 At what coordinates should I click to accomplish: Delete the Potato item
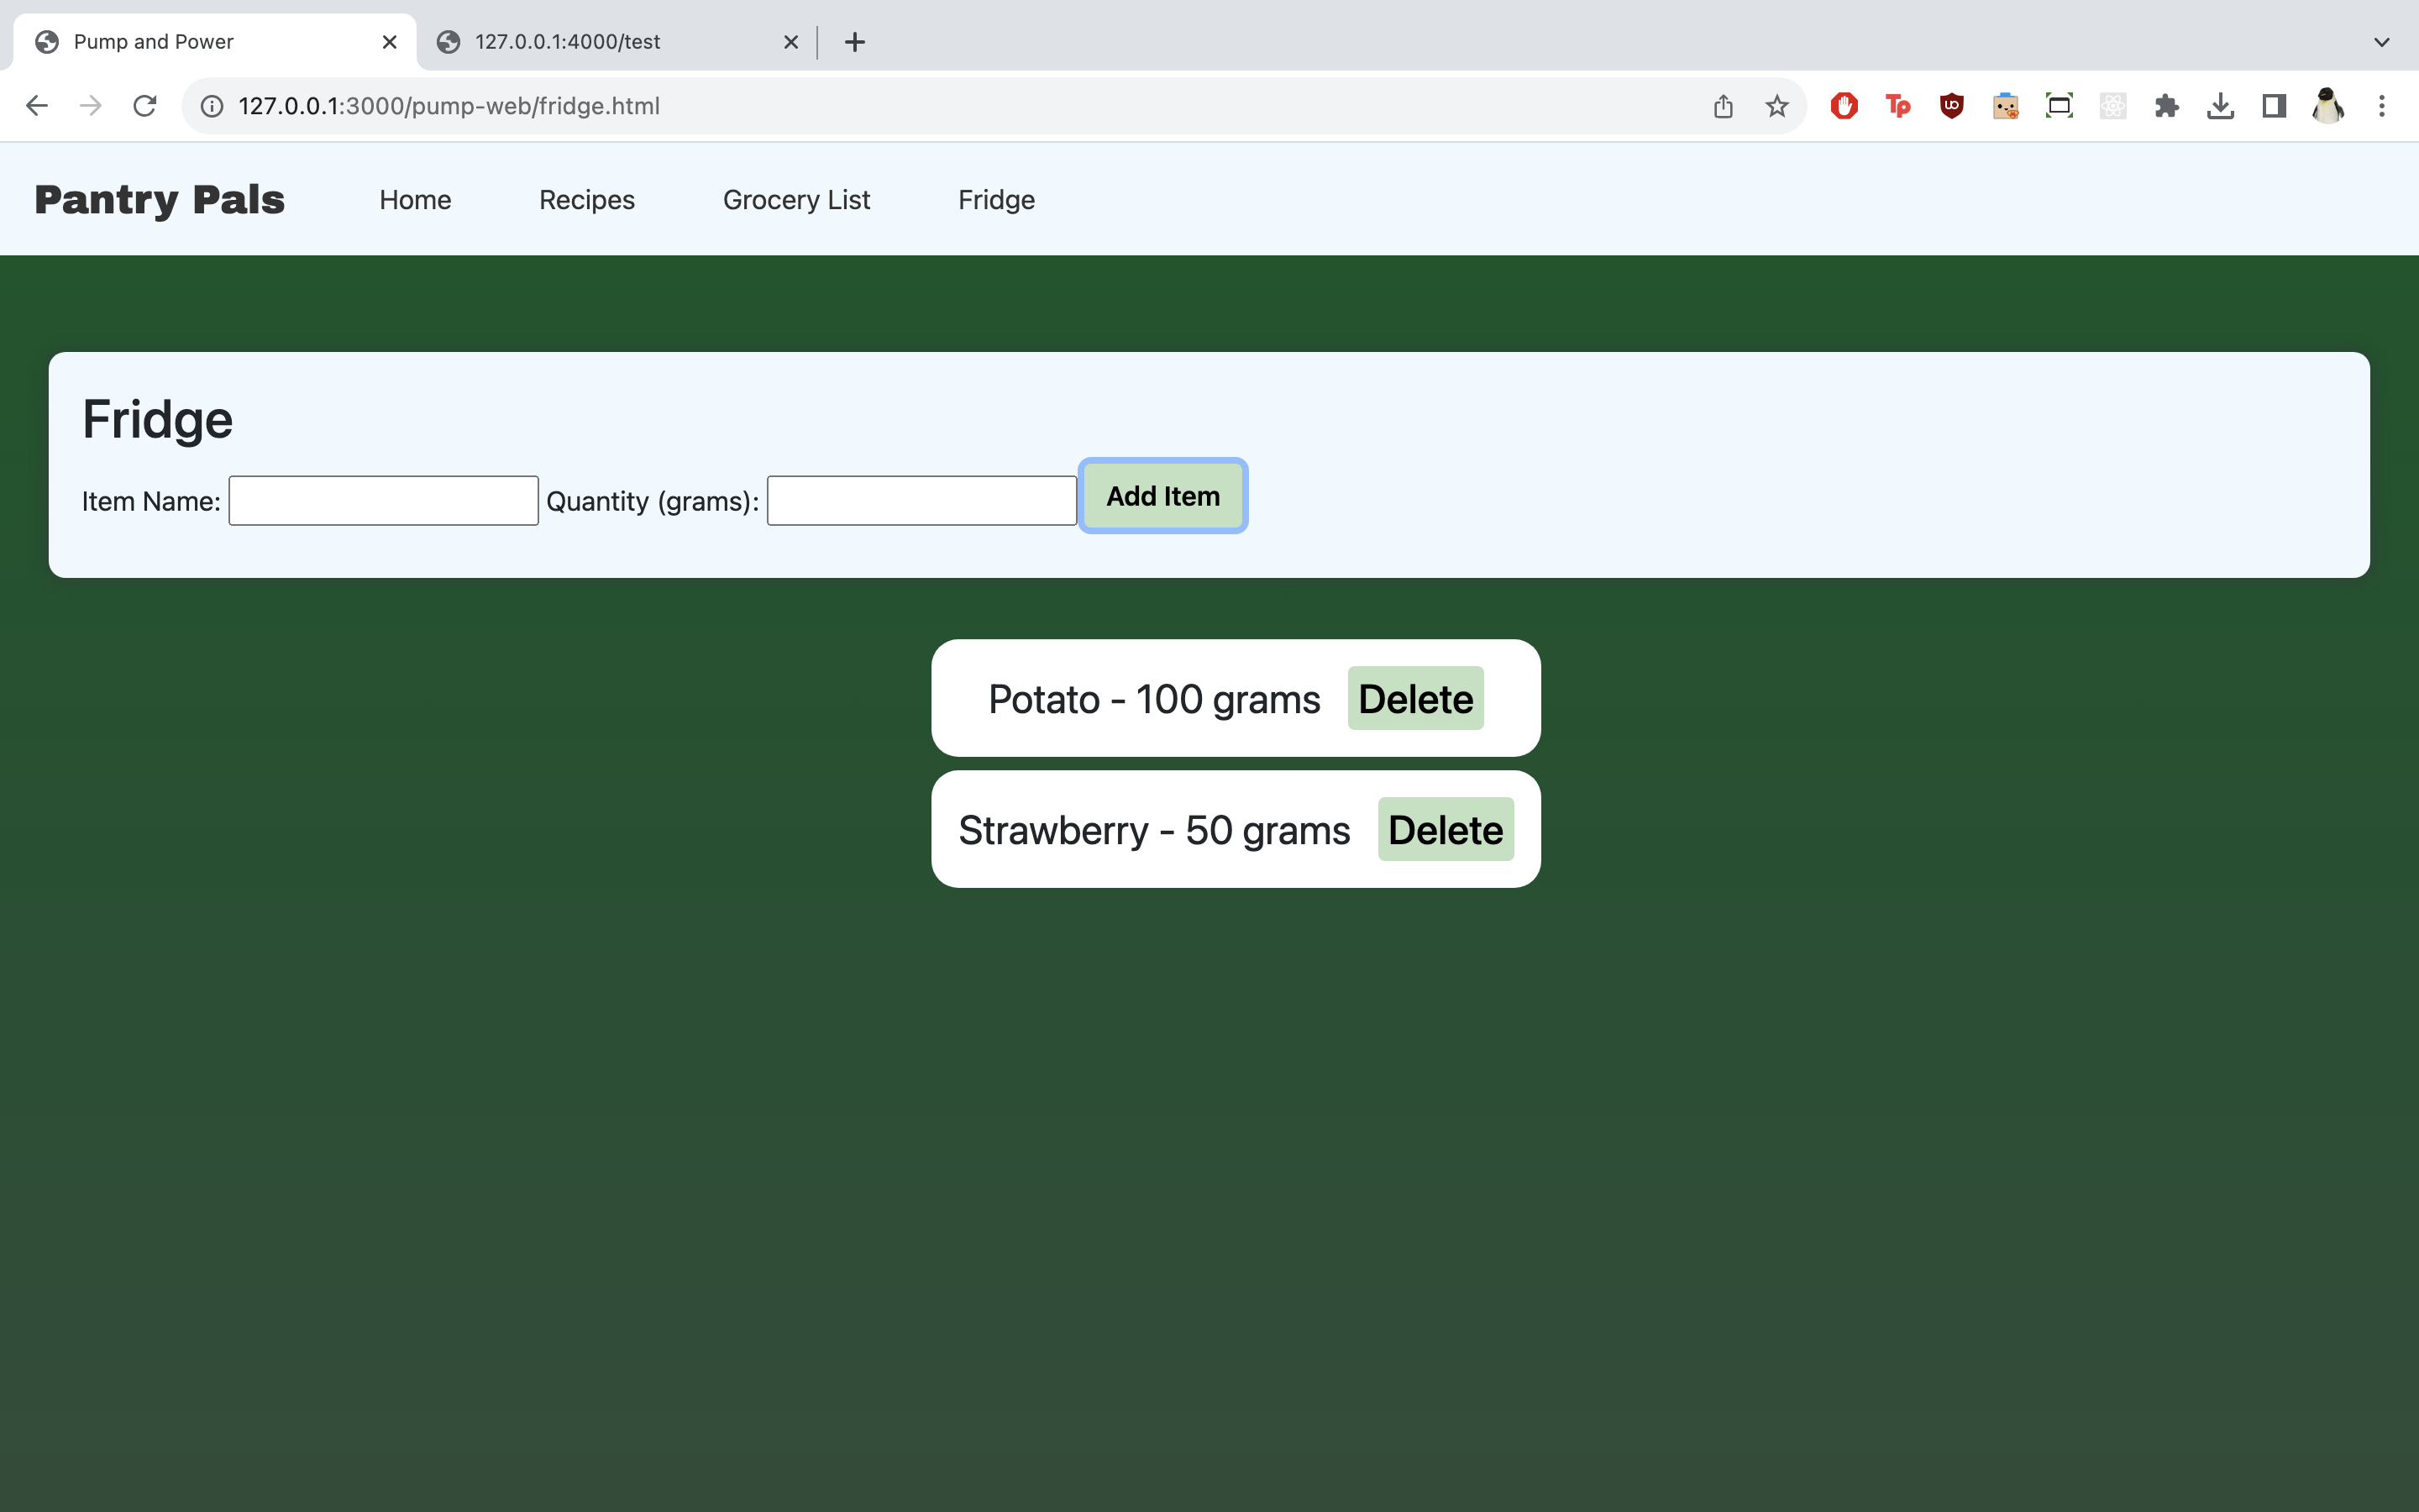coord(1414,699)
